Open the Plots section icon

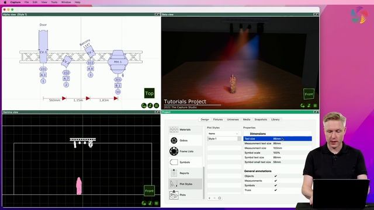[174, 195]
